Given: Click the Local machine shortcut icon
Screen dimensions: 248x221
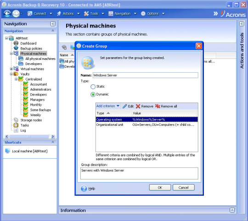Looking at the screenshot, I should [7, 151].
